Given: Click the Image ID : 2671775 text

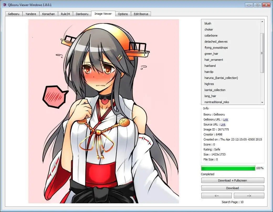Looking at the screenshot, I should [x=216, y=129].
